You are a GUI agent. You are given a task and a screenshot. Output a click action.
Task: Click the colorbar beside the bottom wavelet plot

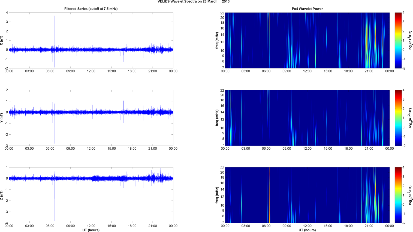[x=398, y=195]
